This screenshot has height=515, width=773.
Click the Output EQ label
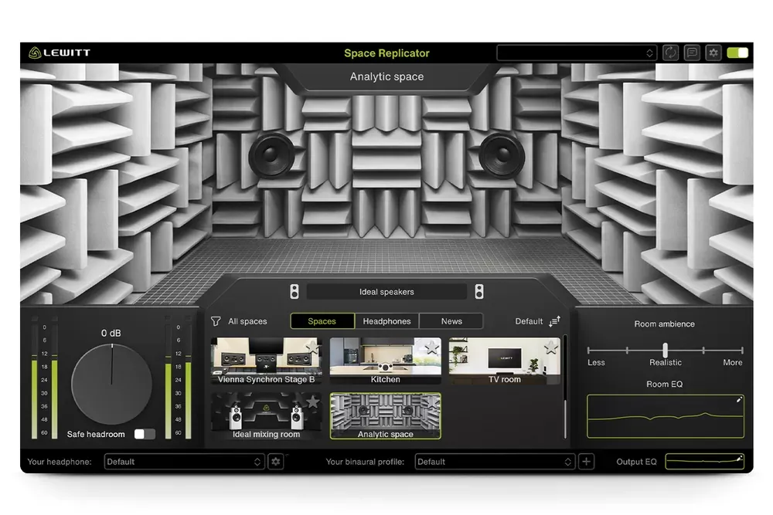pos(636,461)
